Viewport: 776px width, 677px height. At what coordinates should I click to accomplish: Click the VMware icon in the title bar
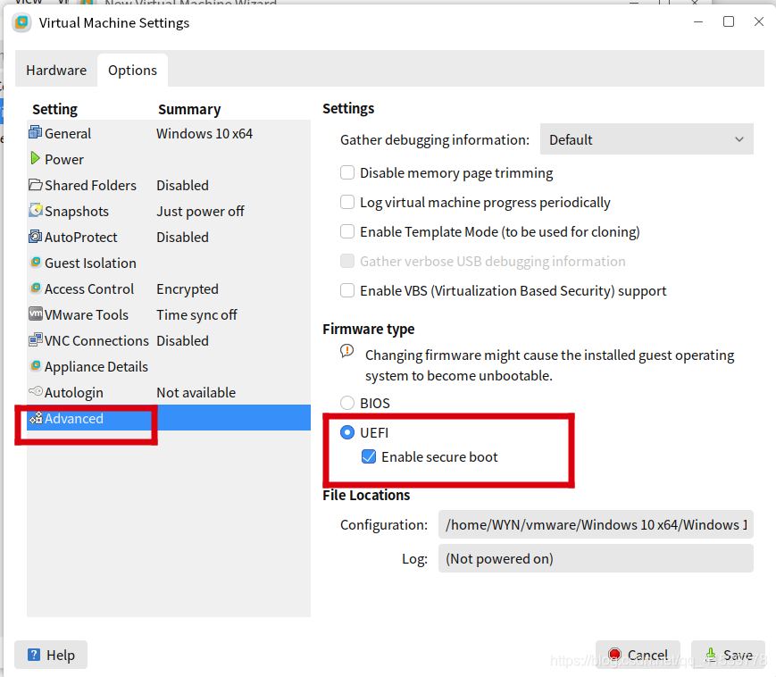point(21,22)
